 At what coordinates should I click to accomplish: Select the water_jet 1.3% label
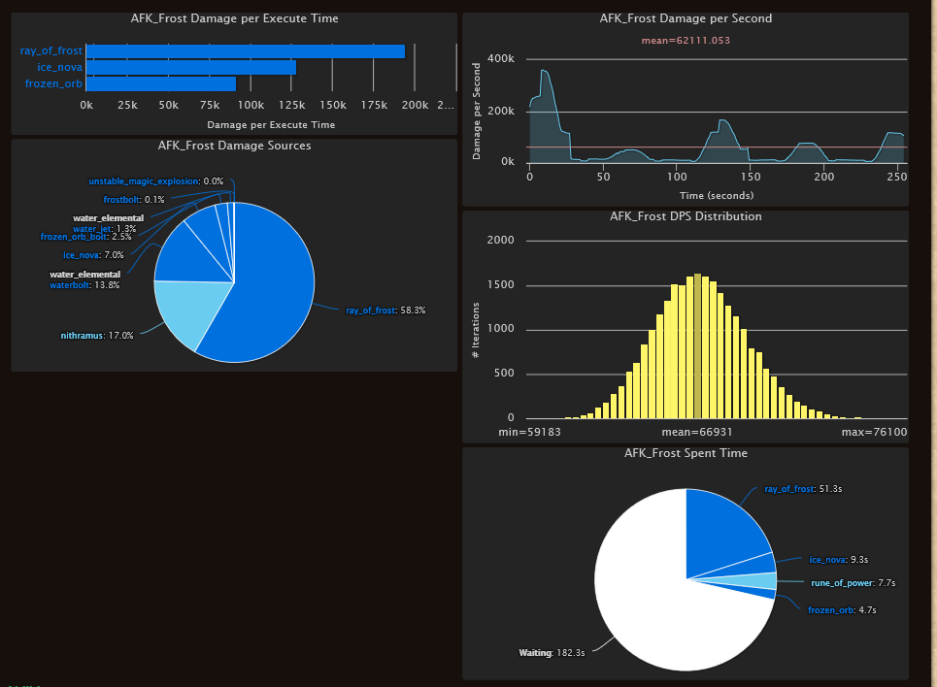tap(104, 229)
